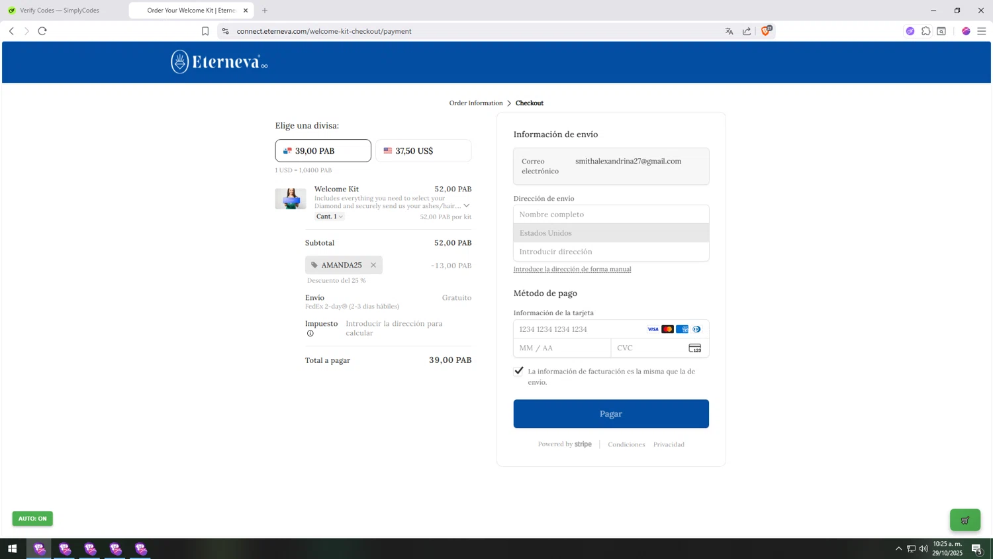Open a new browser tab
Screen dimensions: 993x559
(265, 11)
